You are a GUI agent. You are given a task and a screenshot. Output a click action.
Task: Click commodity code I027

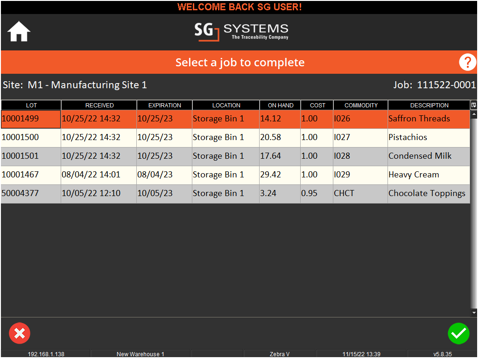tap(360, 138)
